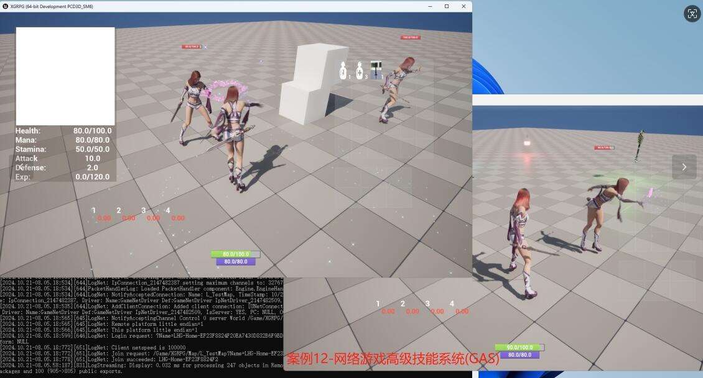Click the Defense value 2.0
This screenshot has height=378, width=703.
pos(92,168)
